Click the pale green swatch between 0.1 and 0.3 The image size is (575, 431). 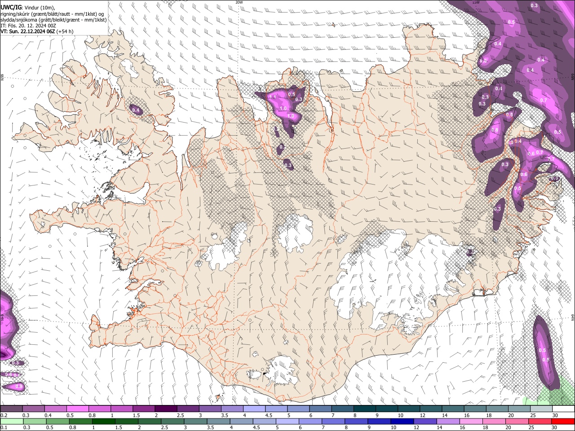point(11,422)
